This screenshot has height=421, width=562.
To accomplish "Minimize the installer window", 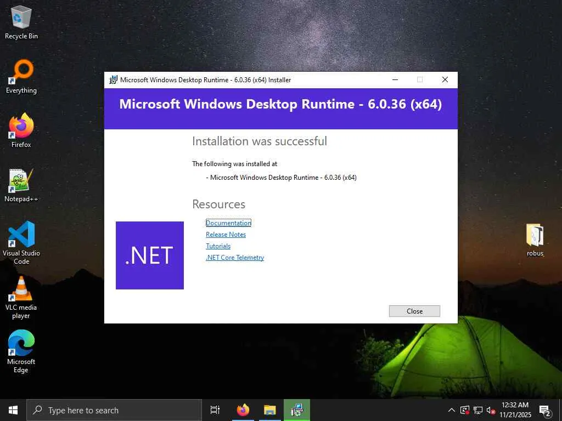I will (x=395, y=79).
